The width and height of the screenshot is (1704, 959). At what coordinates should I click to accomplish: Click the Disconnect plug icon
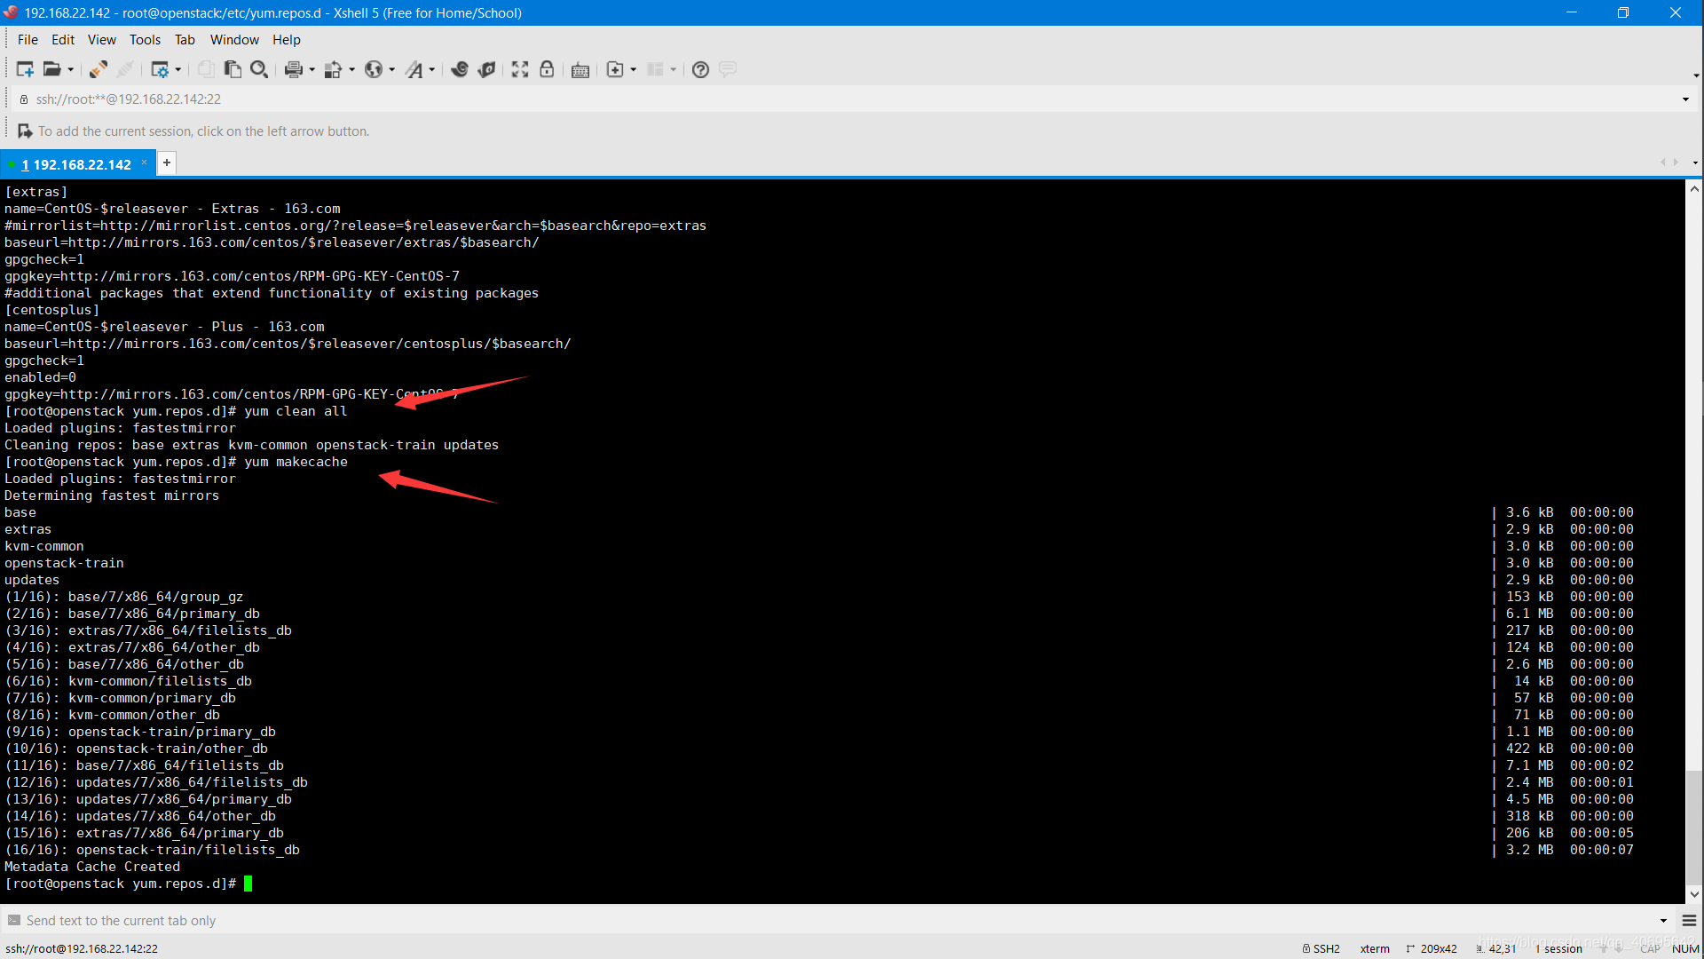[126, 69]
